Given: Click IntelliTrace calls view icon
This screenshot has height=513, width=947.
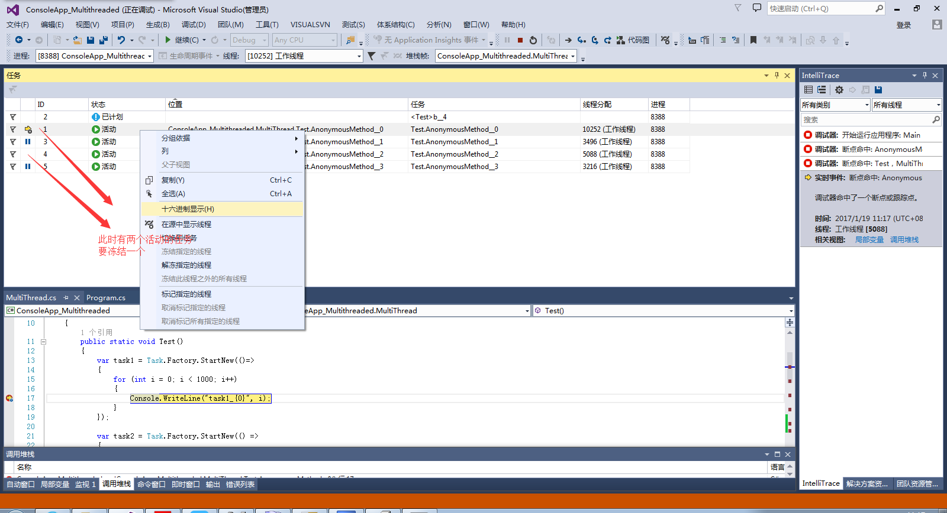Looking at the screenshot, I should [822, 90].
